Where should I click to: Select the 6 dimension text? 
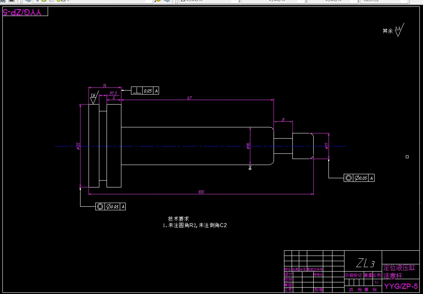pyautogui.click(x=114, y=98)
